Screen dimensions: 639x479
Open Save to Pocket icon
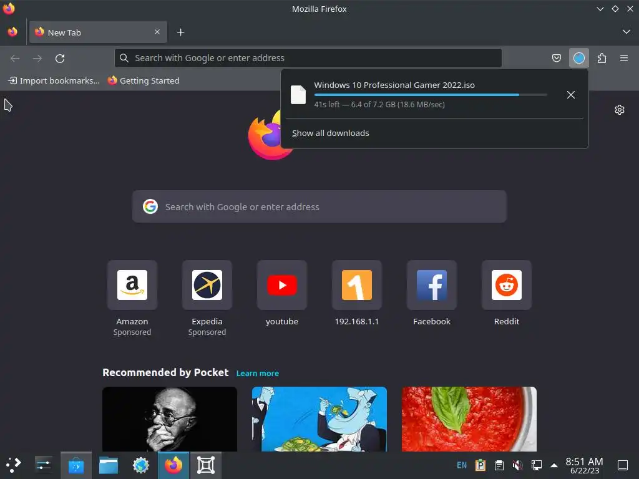pyautogui.click(x=556, y=58)
